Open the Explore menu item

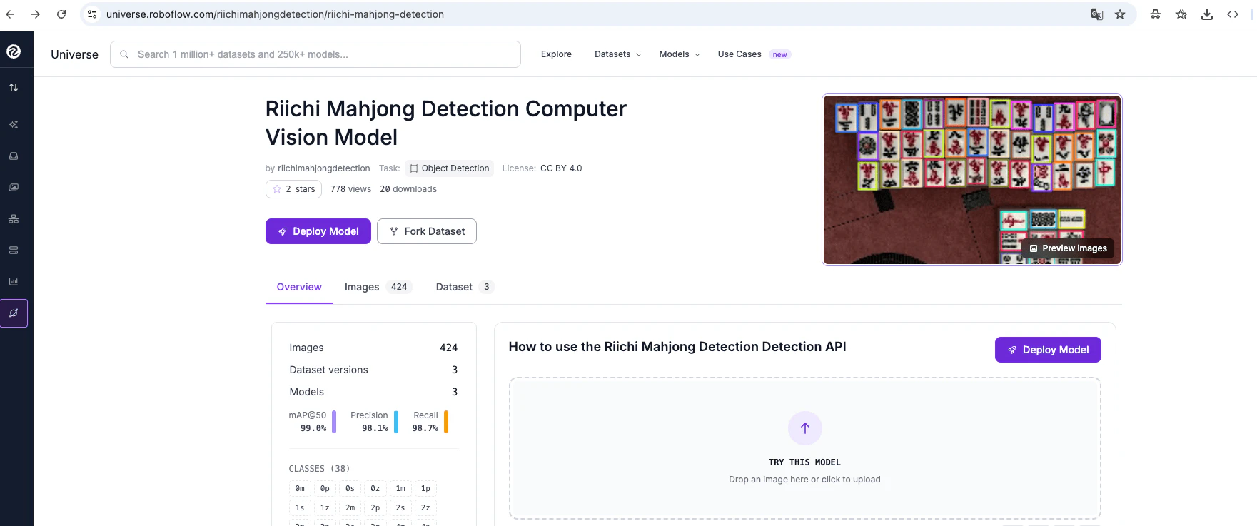point(556,54)
